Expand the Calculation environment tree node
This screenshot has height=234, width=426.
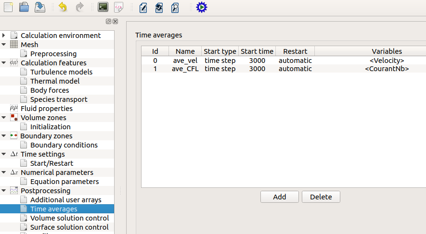click(4, 36)
